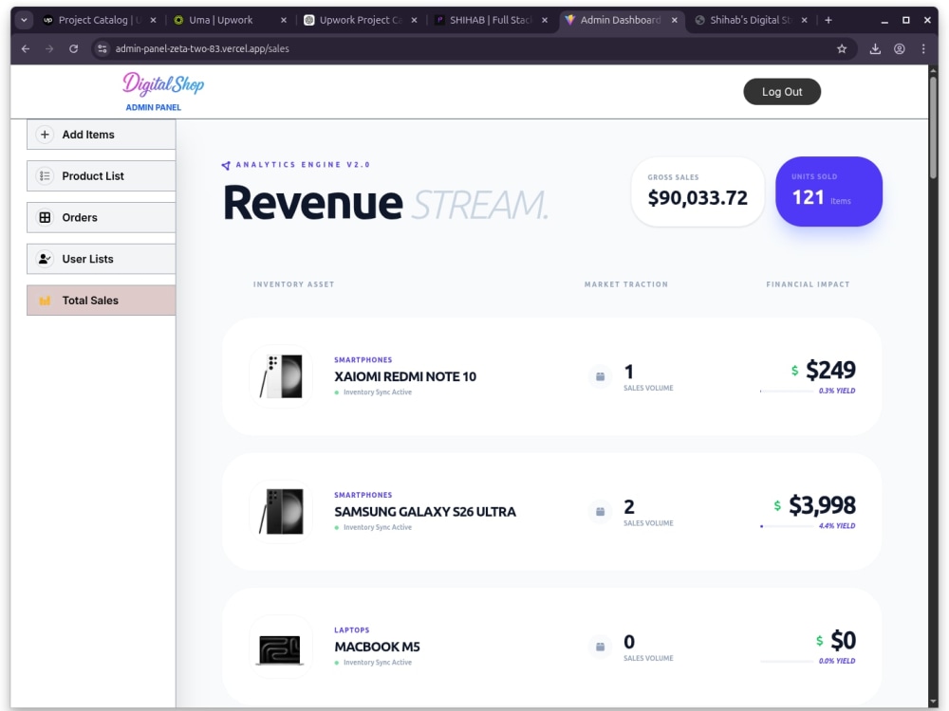
Task: Select the Total Sales sidebar entry
Action: [102, 301]
